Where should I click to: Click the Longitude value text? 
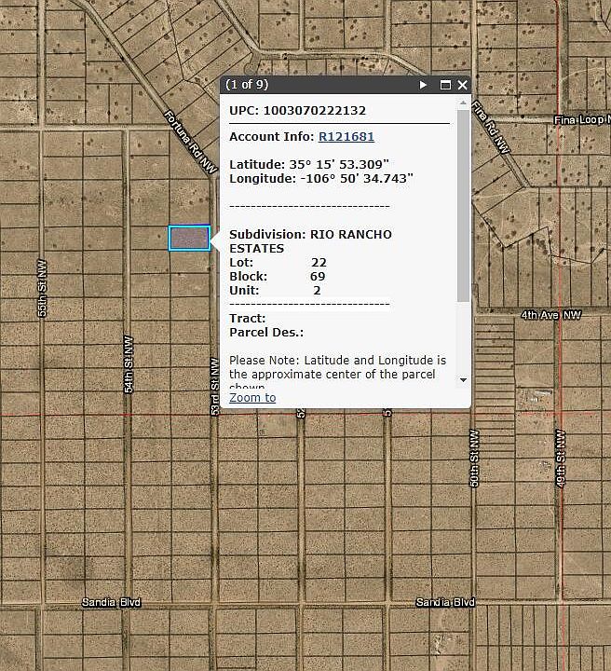click(357, 178)
